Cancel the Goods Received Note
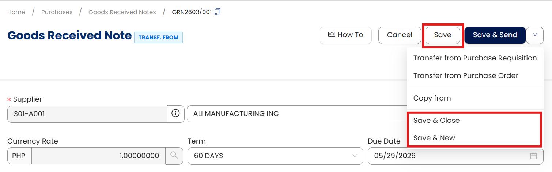Screen dimensions: 552x172 [399, 35]
